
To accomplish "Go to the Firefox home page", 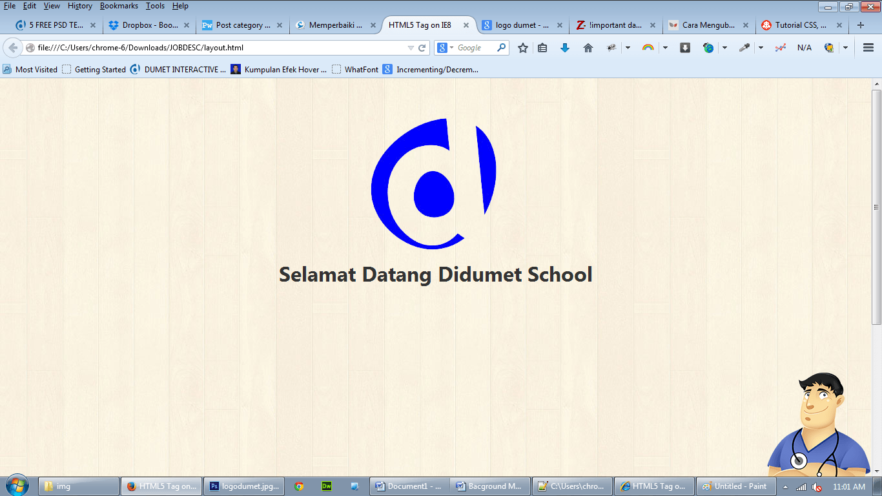I will [x=588, y=48].
